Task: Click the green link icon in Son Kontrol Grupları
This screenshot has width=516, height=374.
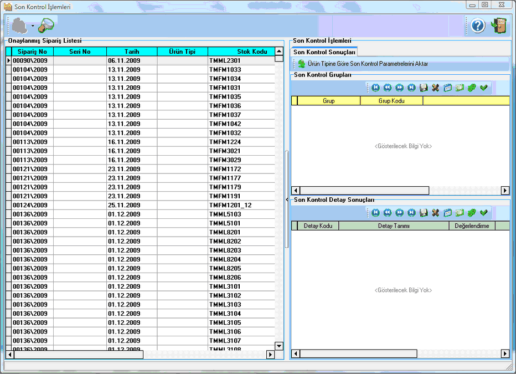Action: click(x=472, y=88)
